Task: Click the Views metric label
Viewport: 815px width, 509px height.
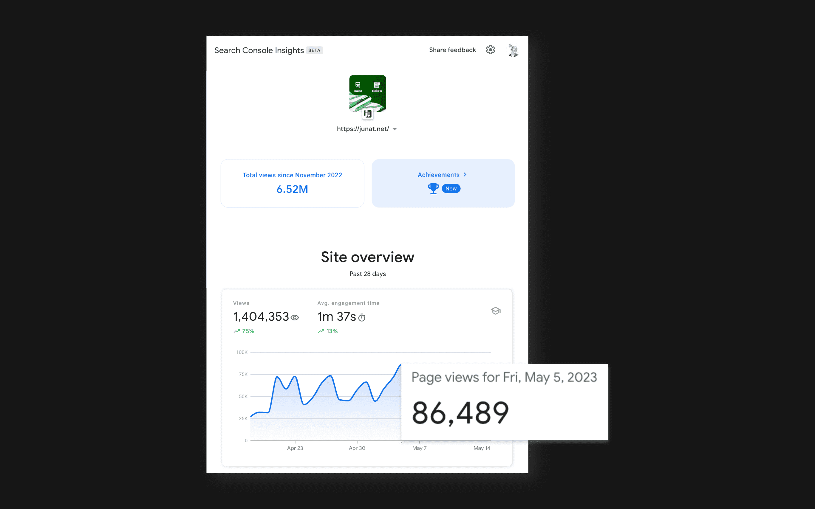Action: pos(241,303)
